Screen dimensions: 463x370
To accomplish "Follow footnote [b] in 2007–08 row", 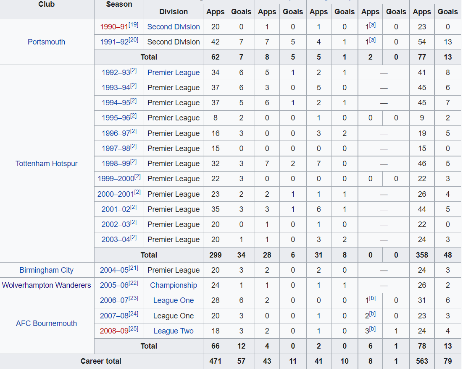I will 372,314.
